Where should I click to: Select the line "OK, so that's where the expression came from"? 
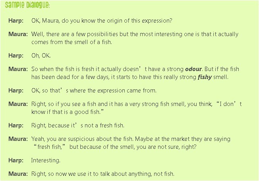point(94,90)
